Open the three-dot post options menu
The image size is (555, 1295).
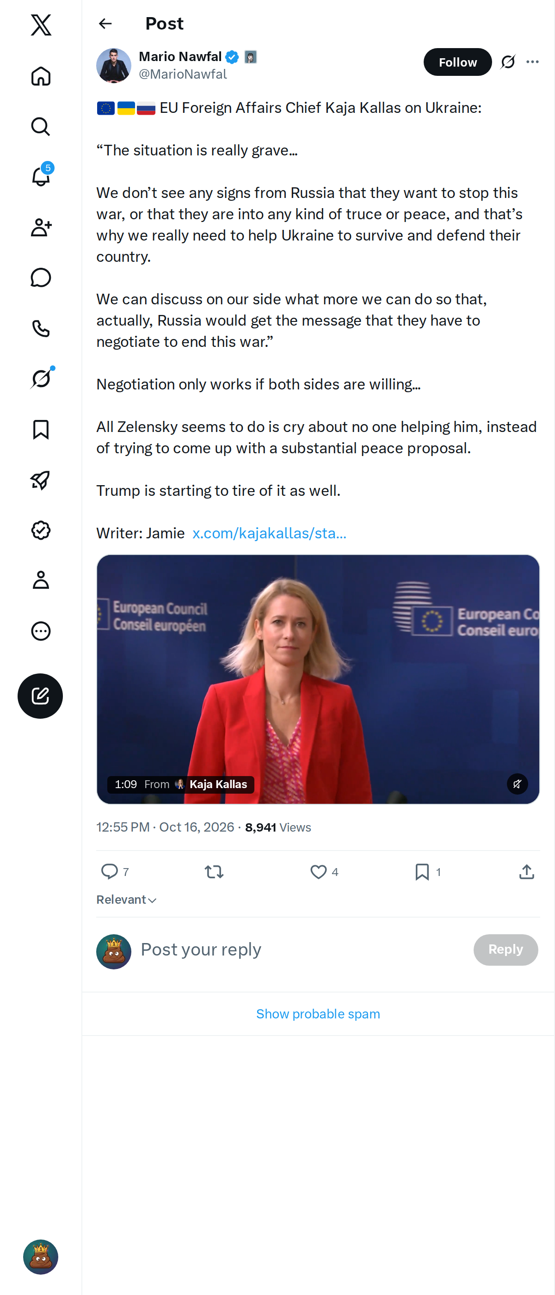(532, 62)
